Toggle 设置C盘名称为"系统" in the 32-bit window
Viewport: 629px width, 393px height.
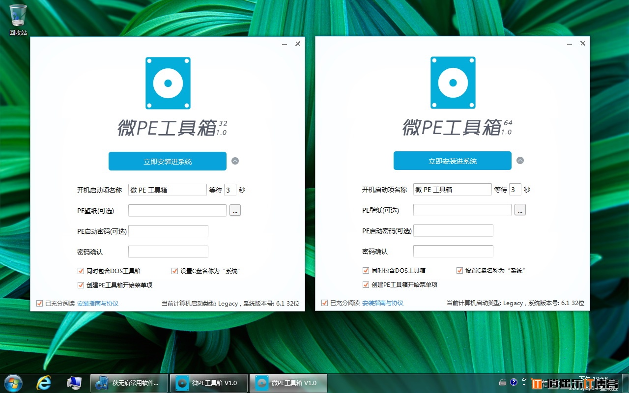(x=174, y=271)
